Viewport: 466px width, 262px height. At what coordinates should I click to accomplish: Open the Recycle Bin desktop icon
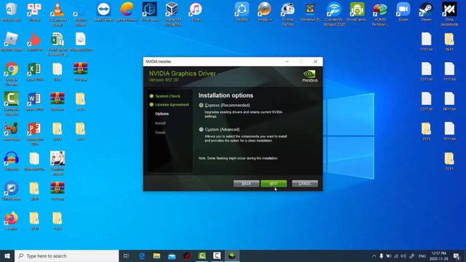[11, 13]
